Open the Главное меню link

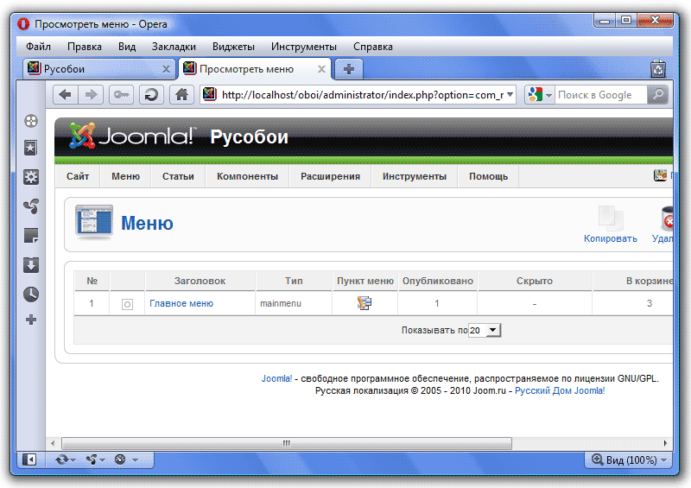[181, 303]
